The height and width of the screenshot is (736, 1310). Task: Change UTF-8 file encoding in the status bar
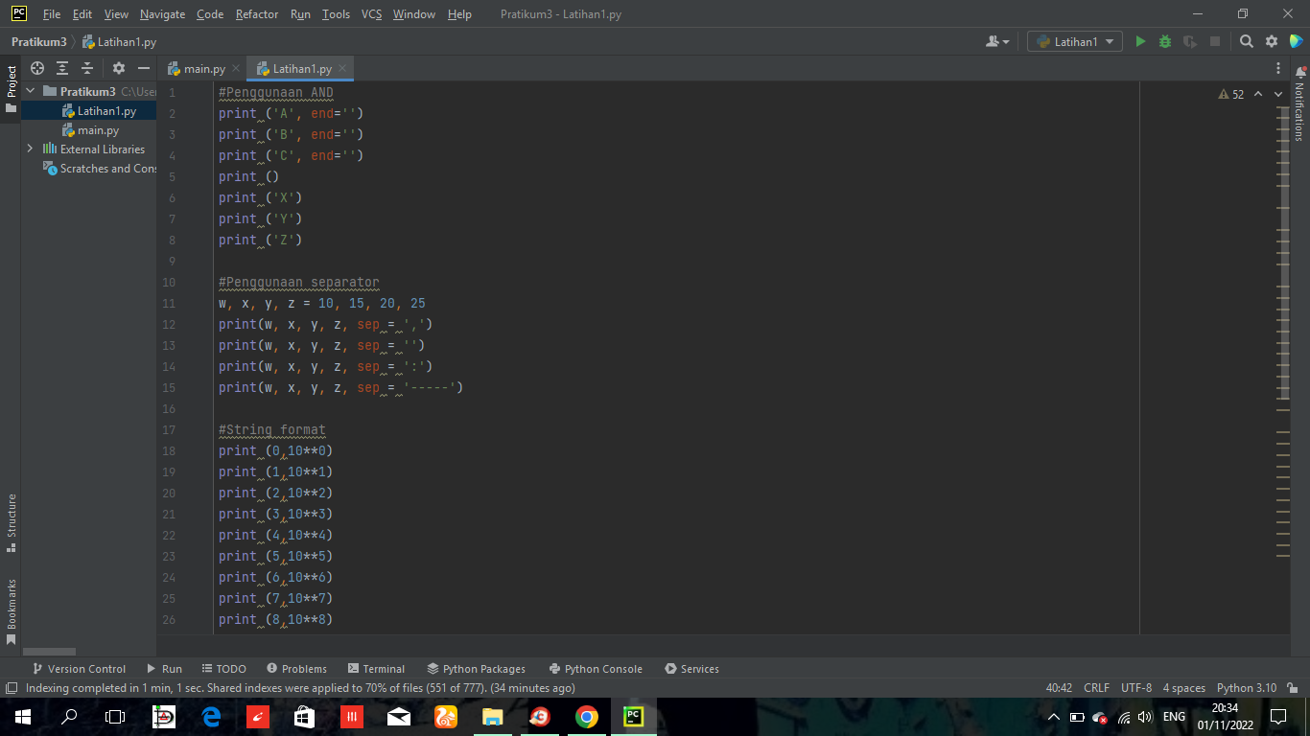coord(1136,688)
